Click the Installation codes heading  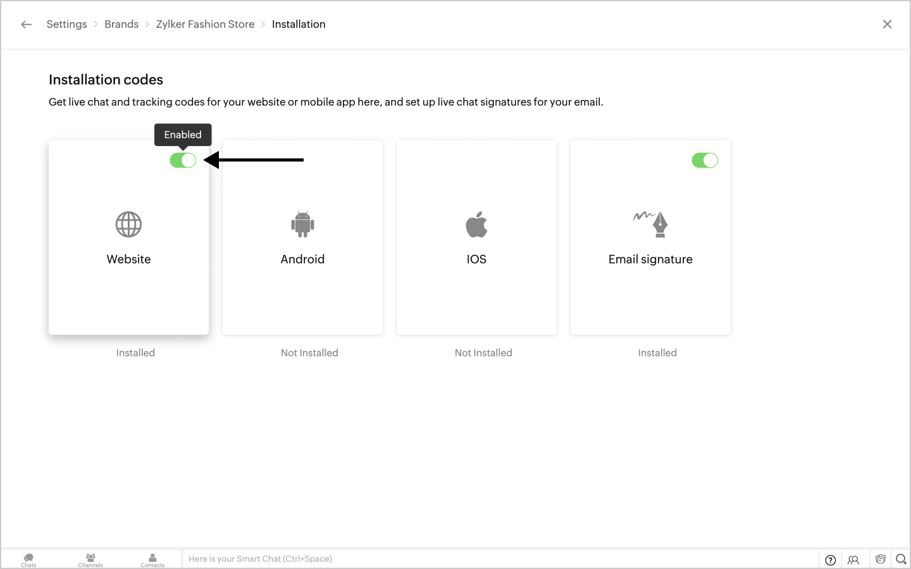(x=106, y=80)
